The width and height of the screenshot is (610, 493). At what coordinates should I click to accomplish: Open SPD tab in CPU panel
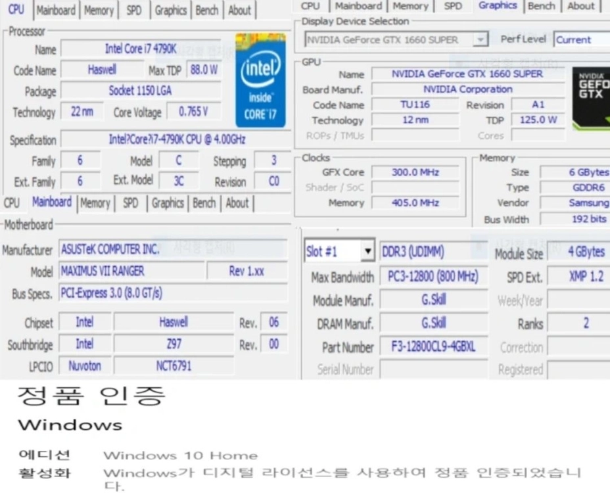coord(134,10)
